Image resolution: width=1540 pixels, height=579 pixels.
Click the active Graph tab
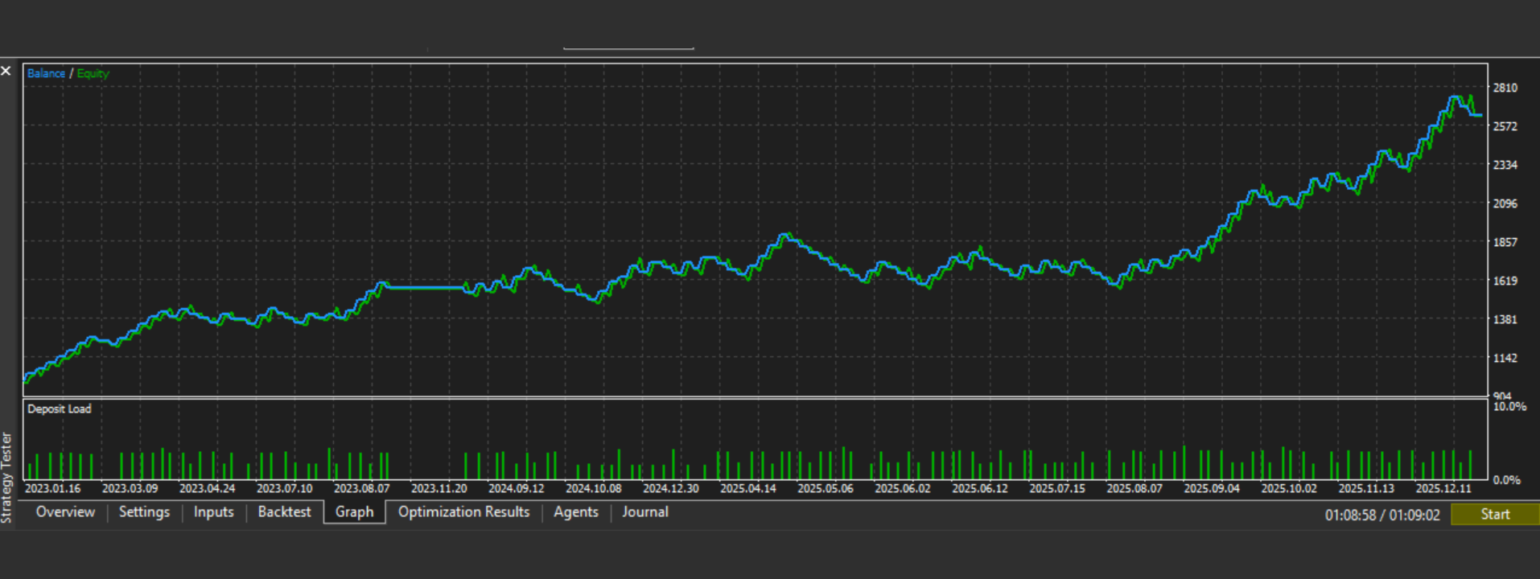[x=354, y=512]
